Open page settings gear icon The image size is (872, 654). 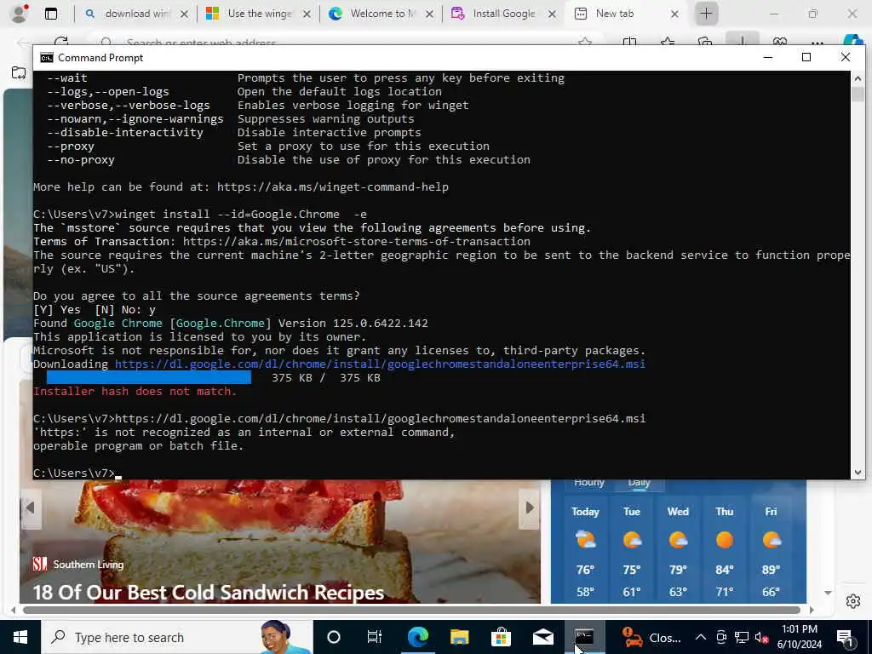pos(853,601)
